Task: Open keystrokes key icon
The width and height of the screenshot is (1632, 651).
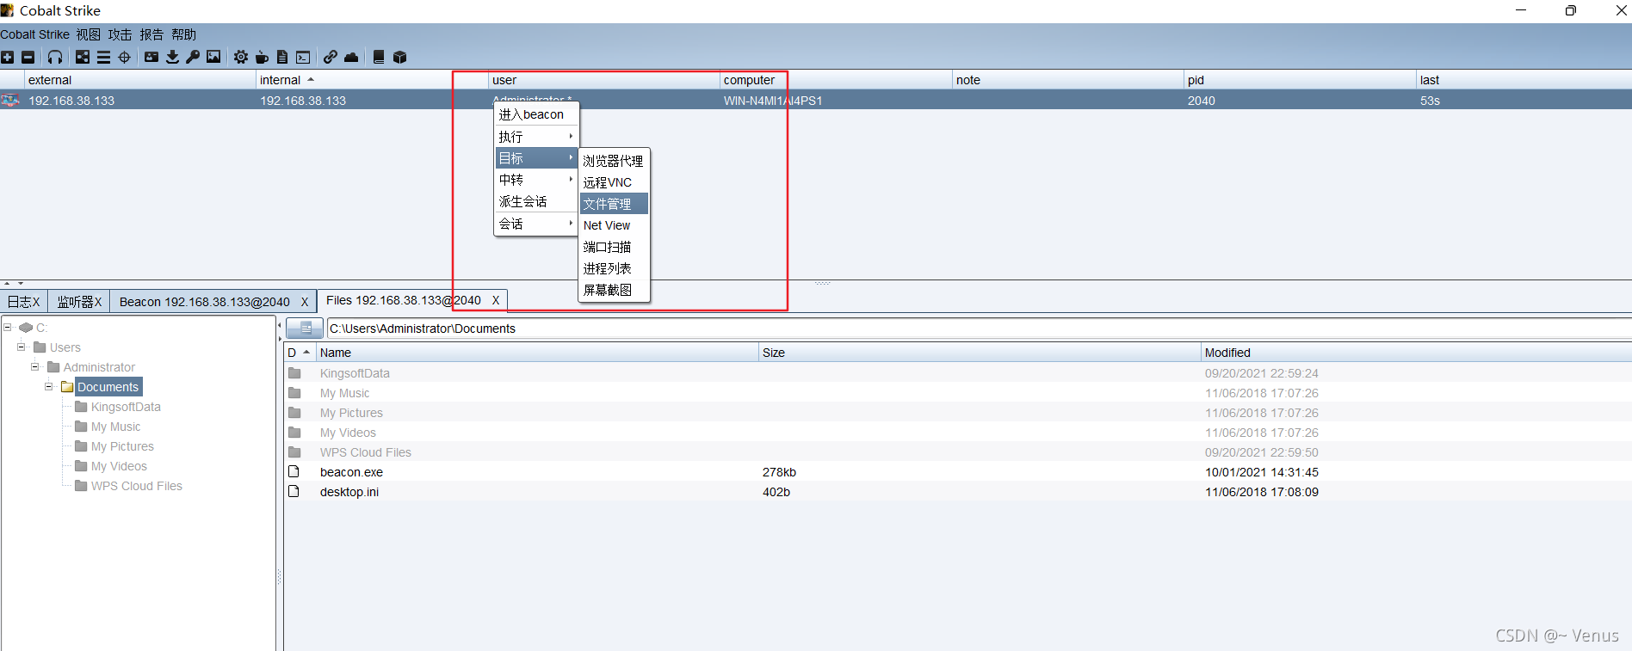Action: pos(193,57)
